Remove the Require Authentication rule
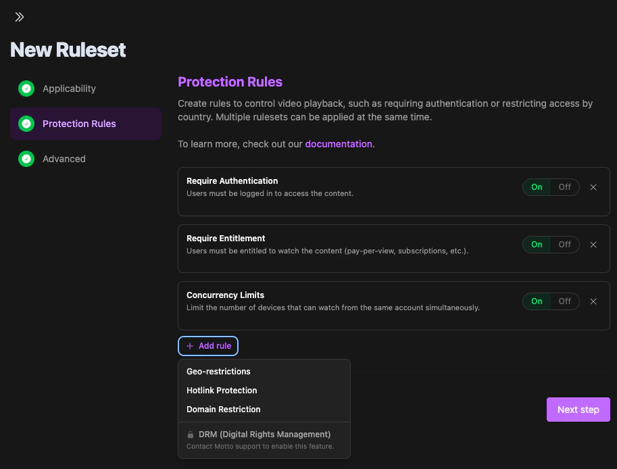Screen dimensions: 617x469 pos(593,187)
